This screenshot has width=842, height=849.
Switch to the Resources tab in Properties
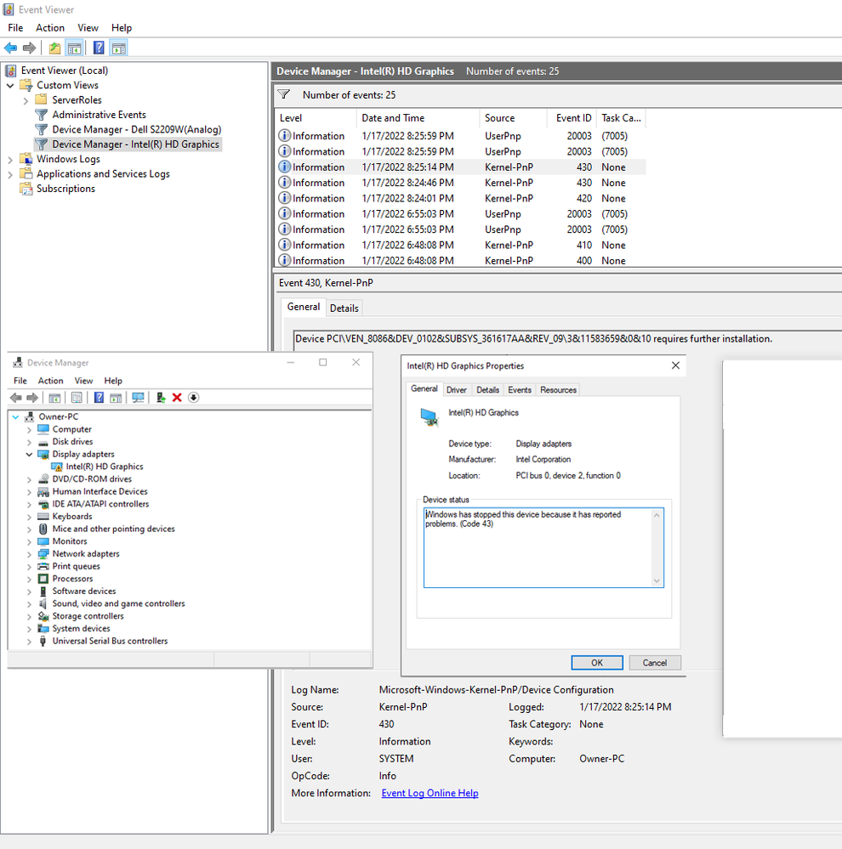(558, 390)
